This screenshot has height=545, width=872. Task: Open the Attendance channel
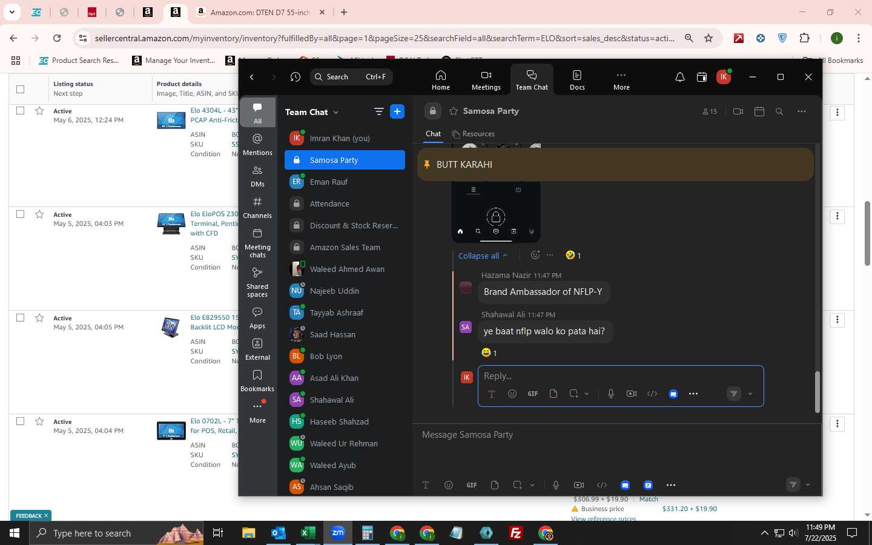pyautogui.click(x=345, y=203)
